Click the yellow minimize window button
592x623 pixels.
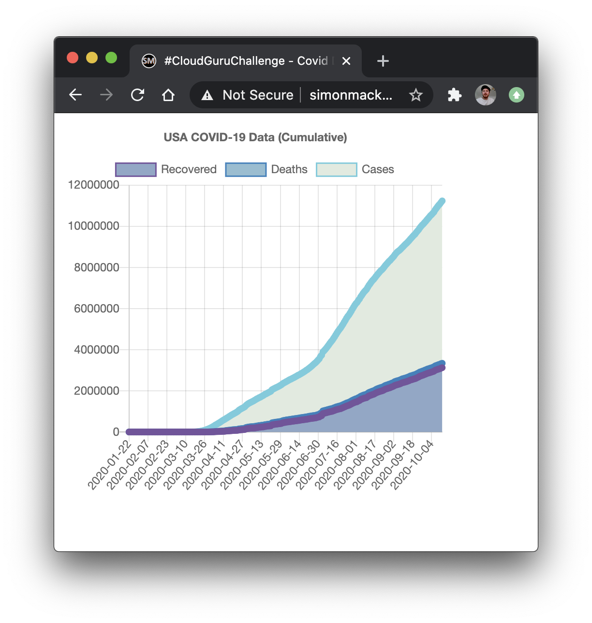[x=92, y=58]
